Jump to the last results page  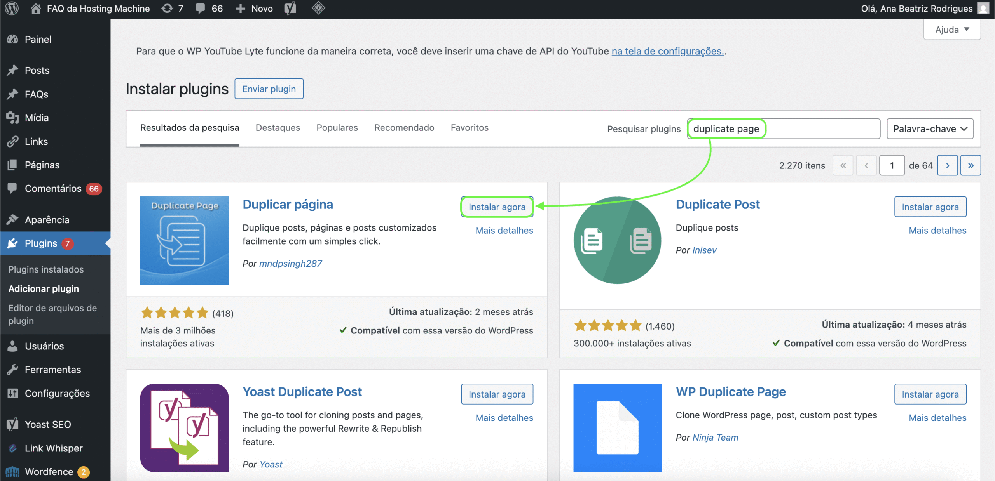point(971,165)
